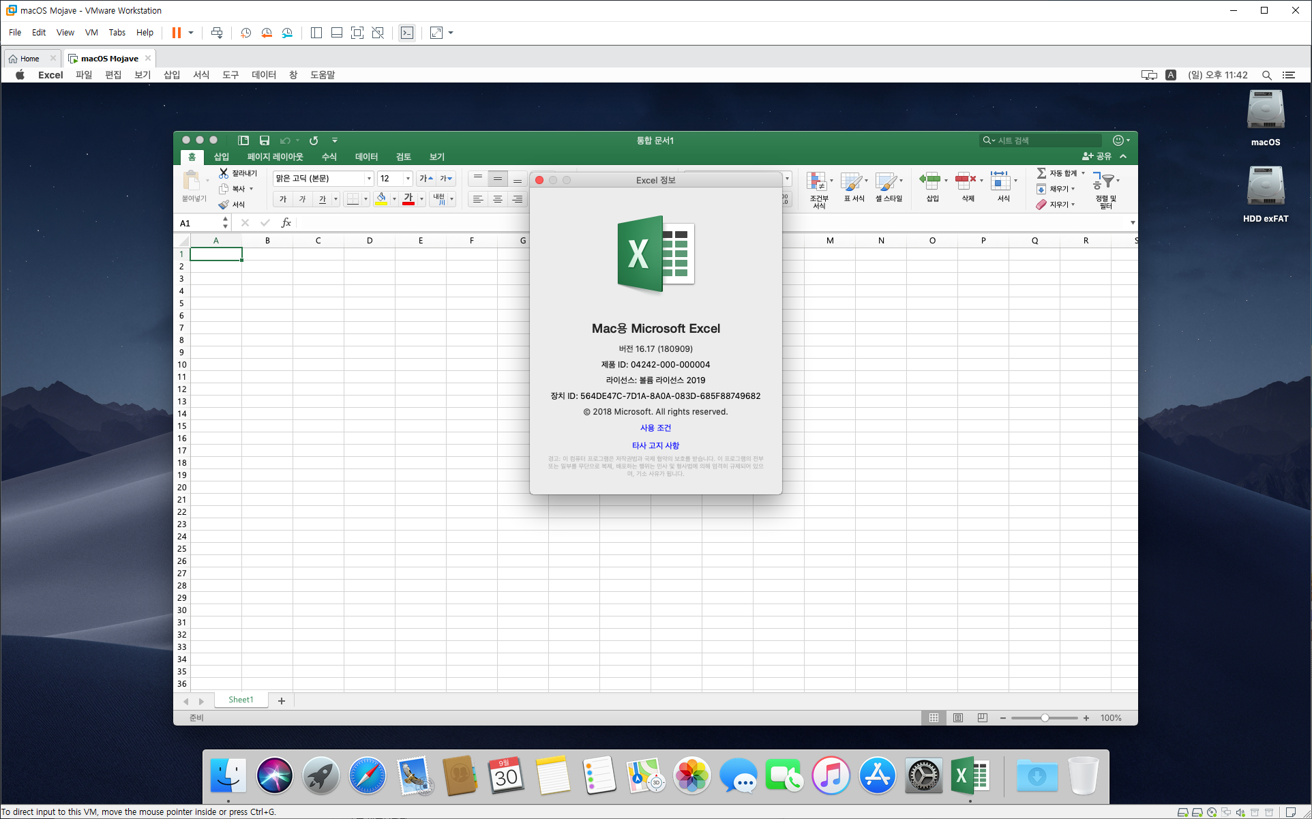
Task: Open Safari from the Dock
Action: pos(367,776)
